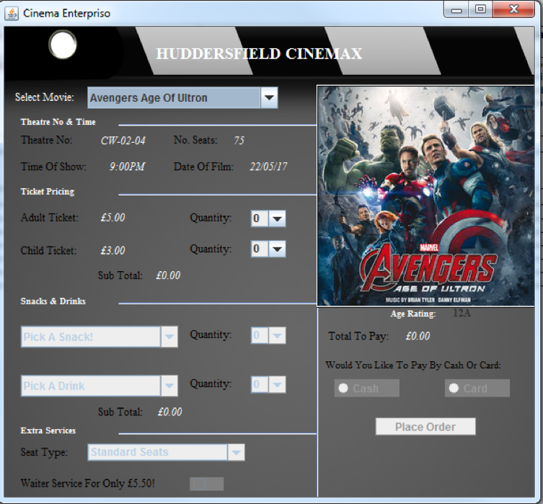Open the drink Quantity dropdown

(268, 384)
